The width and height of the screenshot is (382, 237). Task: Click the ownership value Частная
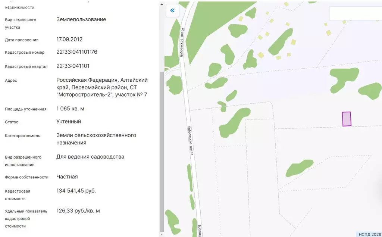point(67,177)
